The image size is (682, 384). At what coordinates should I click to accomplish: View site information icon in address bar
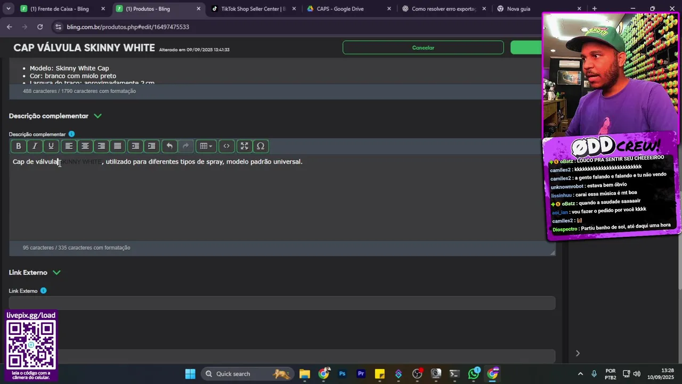coord(58,27)
